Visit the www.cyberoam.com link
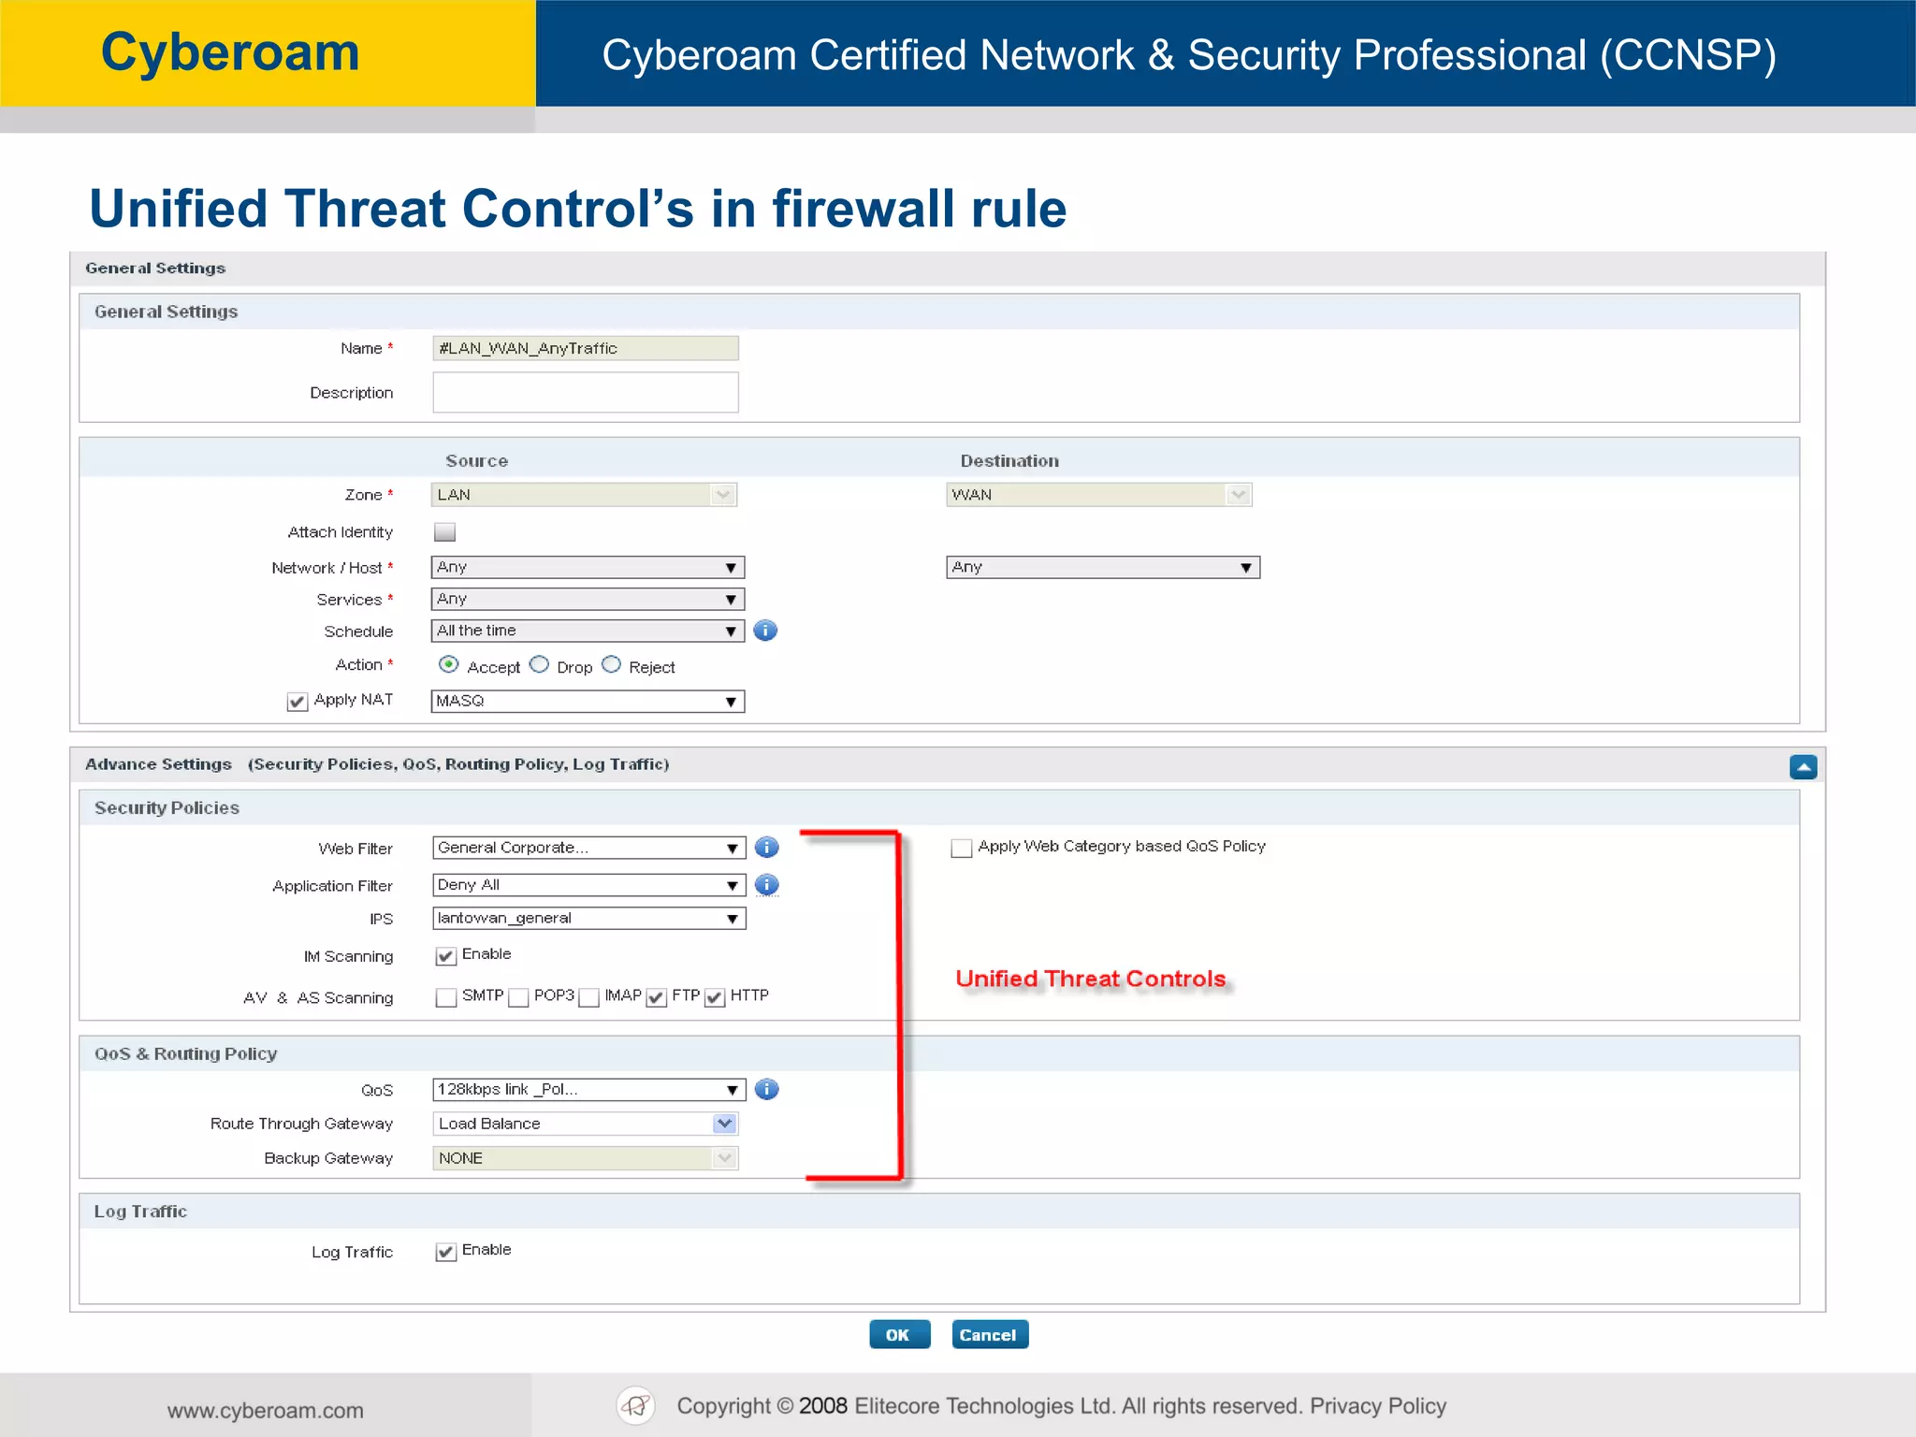This screenshot has width=1916, height=1437. click(x=266, y=1411)
